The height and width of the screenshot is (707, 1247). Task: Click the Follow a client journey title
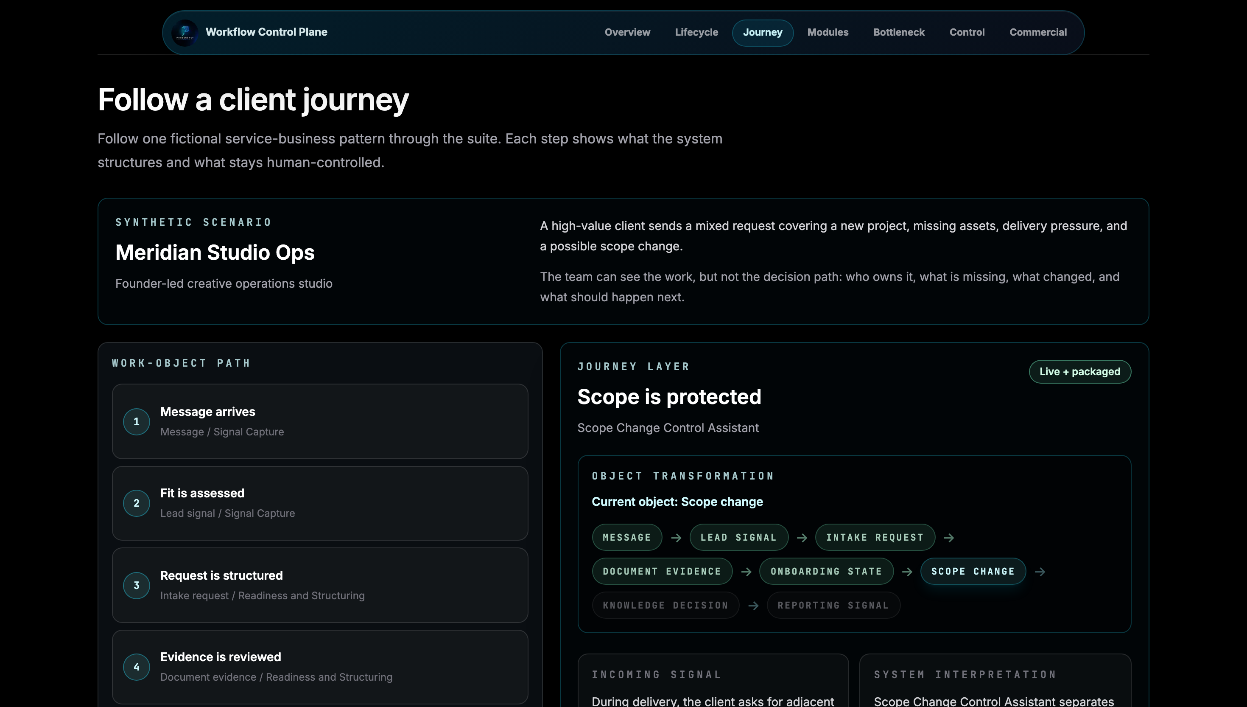253,100
